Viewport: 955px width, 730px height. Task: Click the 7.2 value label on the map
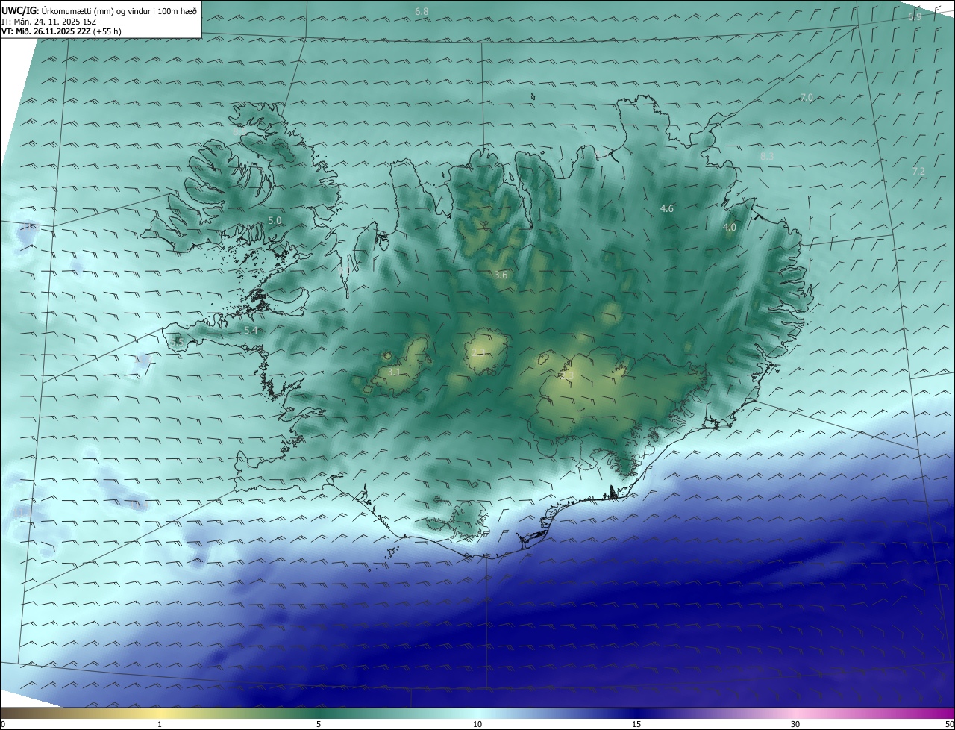pos(918,172)
